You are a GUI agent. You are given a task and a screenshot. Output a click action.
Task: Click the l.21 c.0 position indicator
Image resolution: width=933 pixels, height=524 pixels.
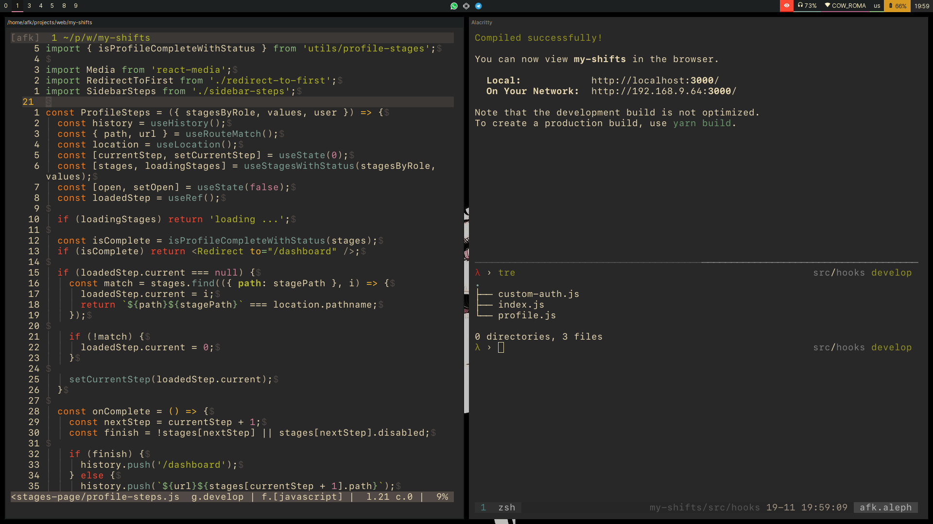[x=389, y=497]
